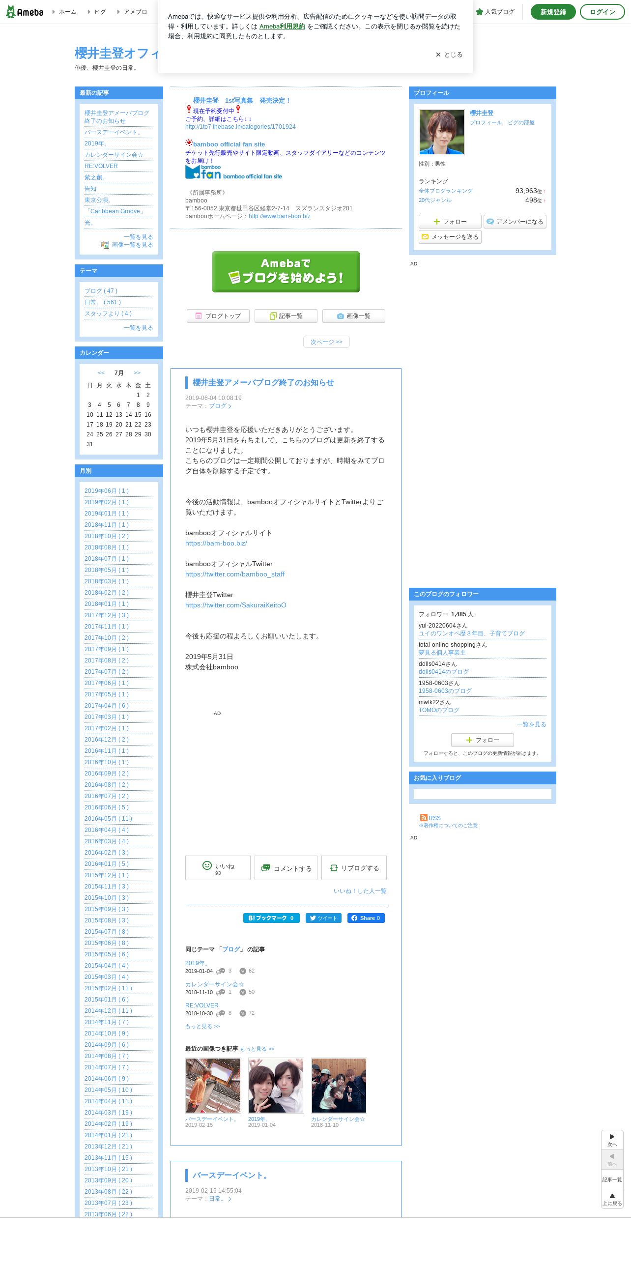Image resolution: width=631 pixels, height=1262 pixels.
Task: Click the フォロー button in profile panel
Action: [x=450, y=222]
